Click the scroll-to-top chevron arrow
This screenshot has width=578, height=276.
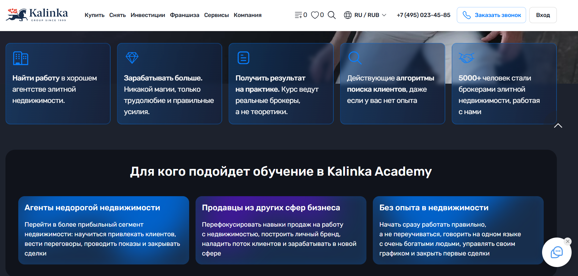[558, 126]
